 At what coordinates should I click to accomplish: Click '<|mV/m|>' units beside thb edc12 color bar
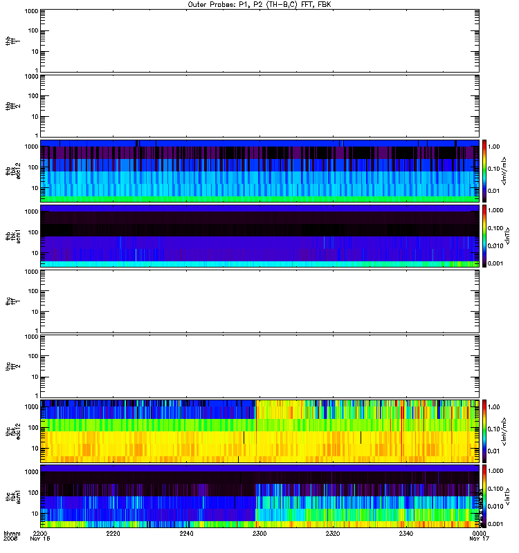click(504, 171)
